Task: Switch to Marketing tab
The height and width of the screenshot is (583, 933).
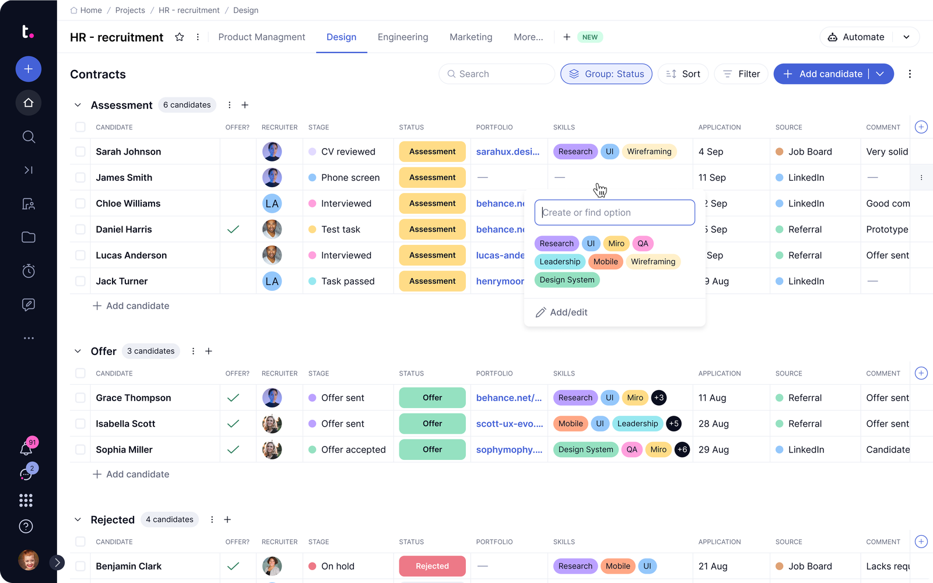Action: (x=471, y=37)
